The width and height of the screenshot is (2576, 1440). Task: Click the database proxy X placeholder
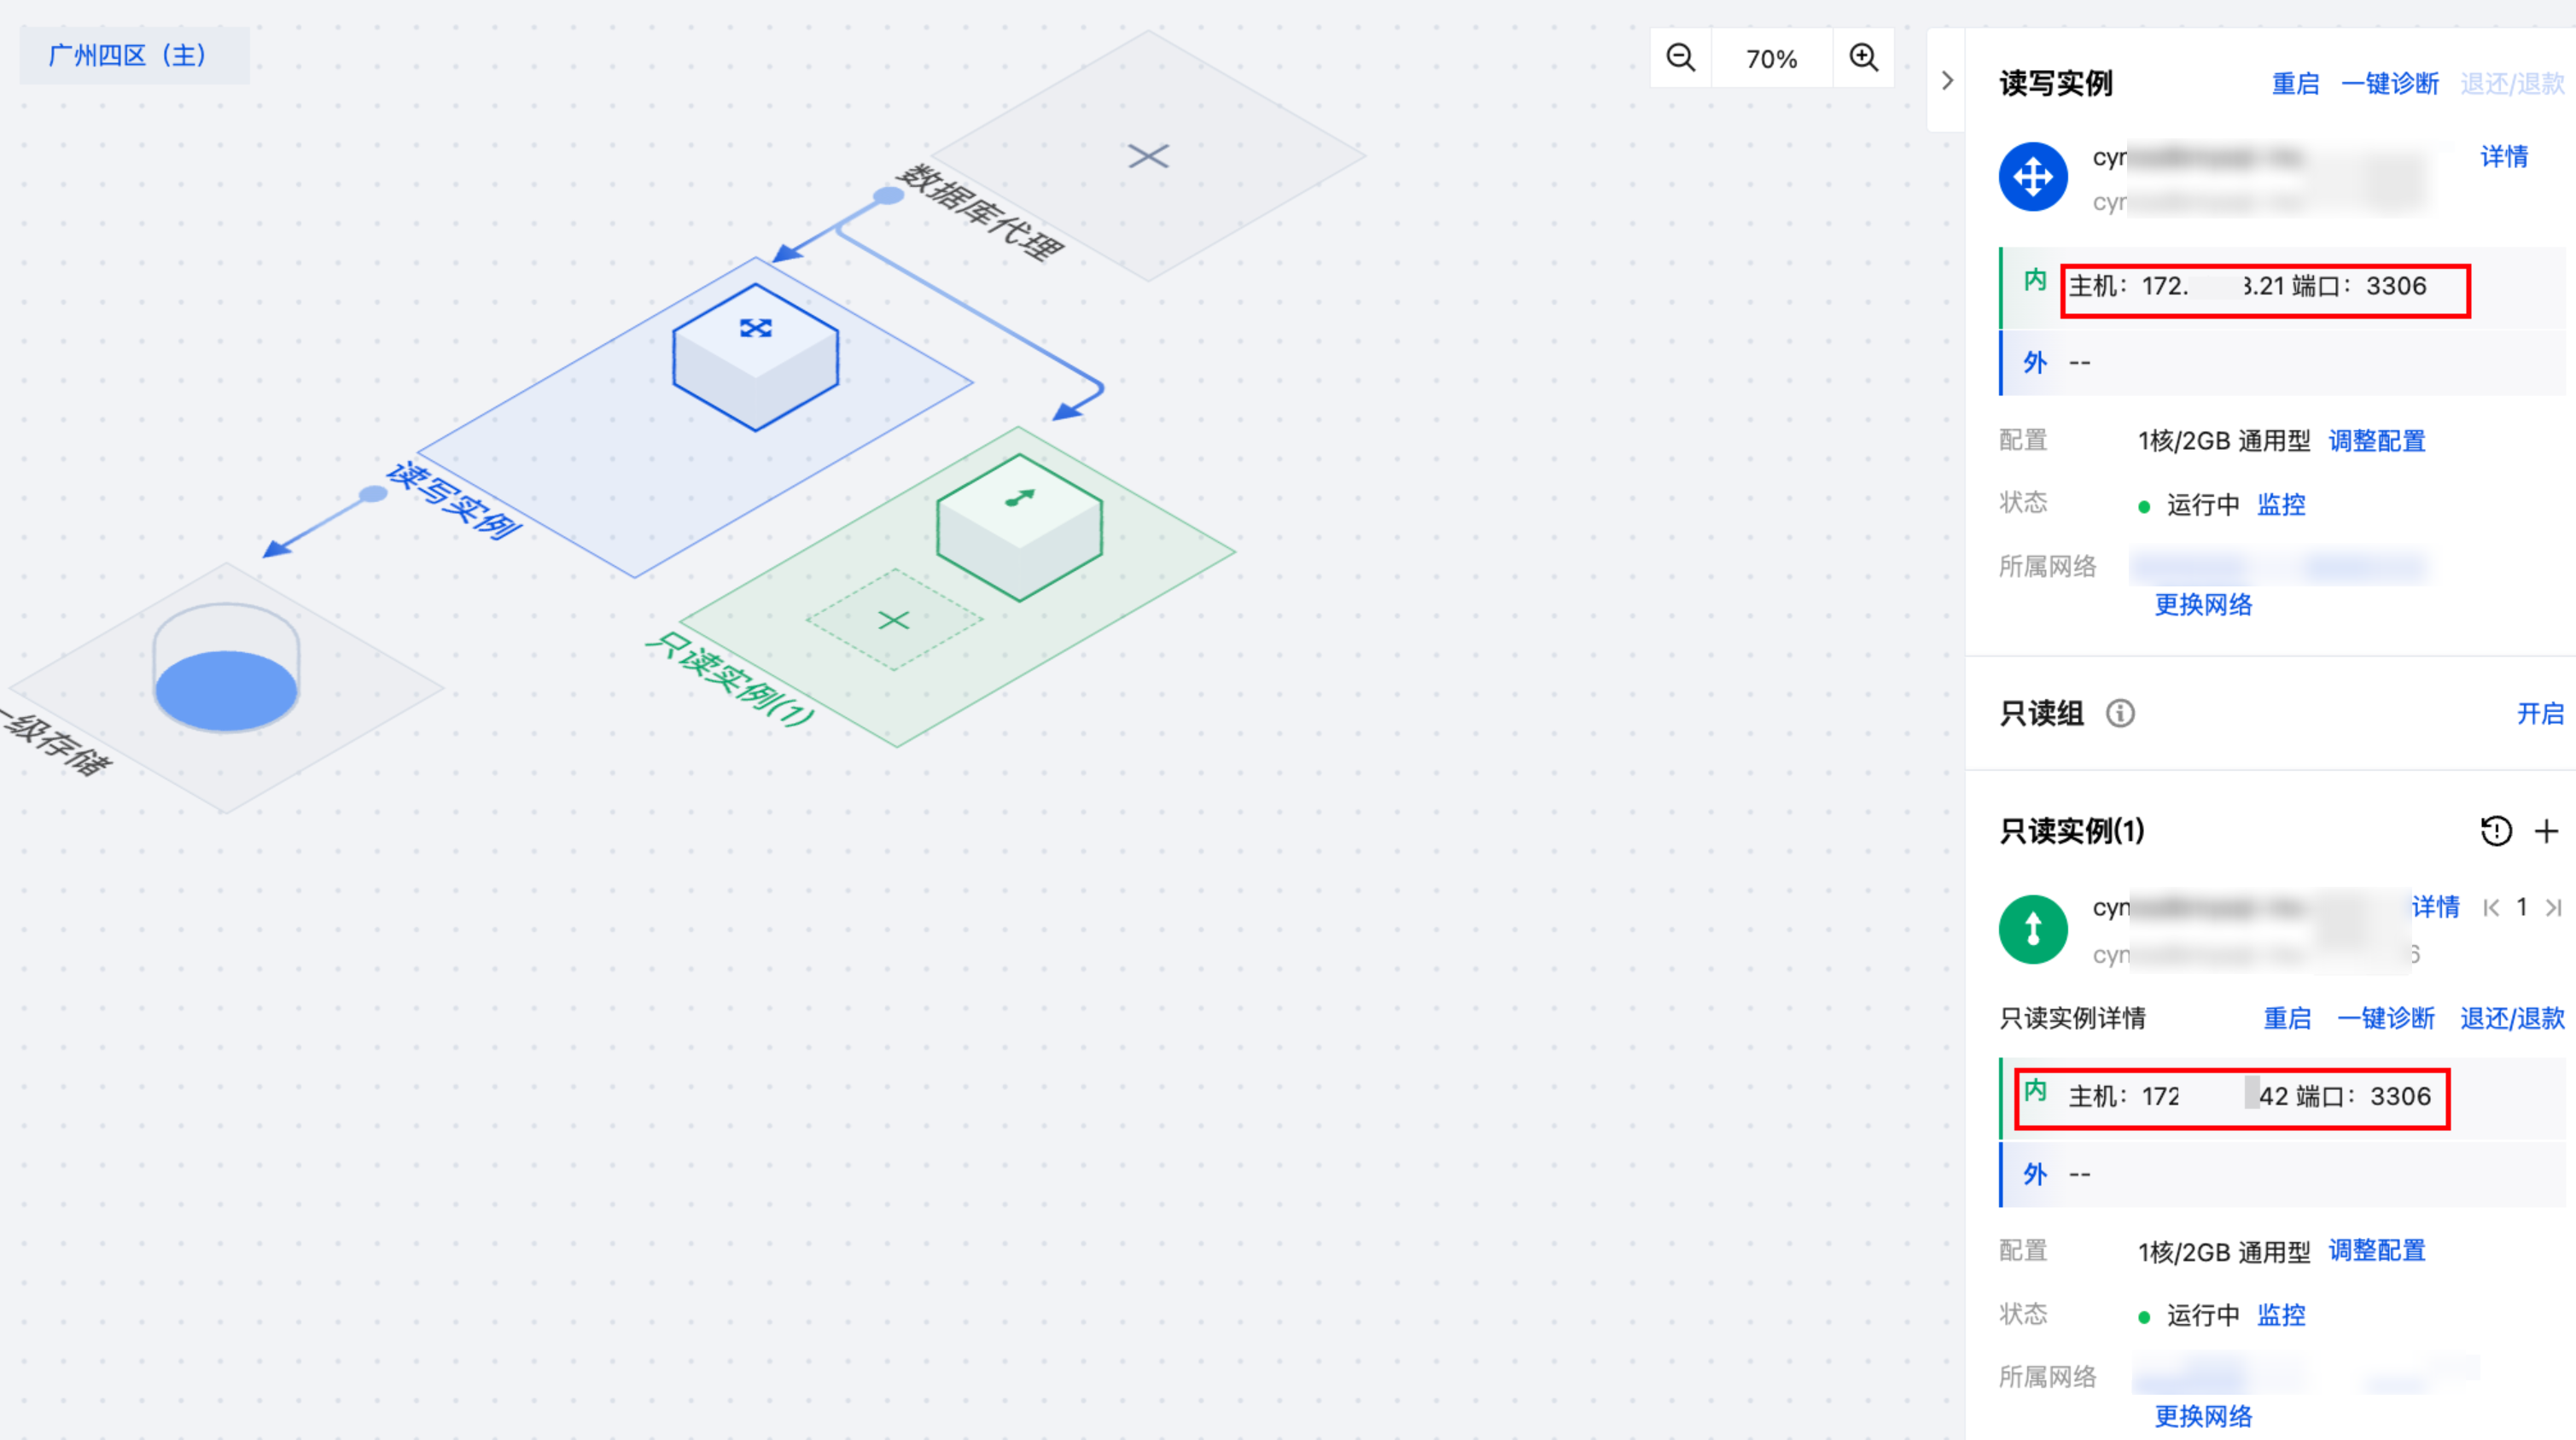1148,156
